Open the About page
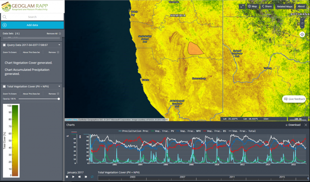Image resolution: width=310 pixels, height=182 pixels. tap(301, 6)
